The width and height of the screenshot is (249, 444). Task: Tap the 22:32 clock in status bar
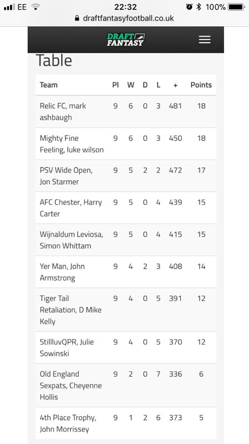[125, 7]
